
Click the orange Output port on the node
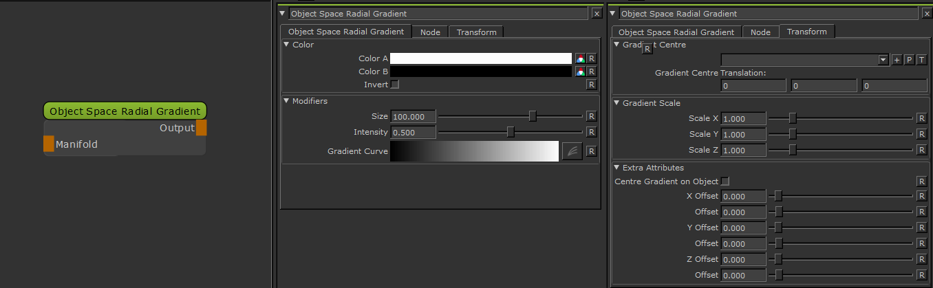click(201, 128)
